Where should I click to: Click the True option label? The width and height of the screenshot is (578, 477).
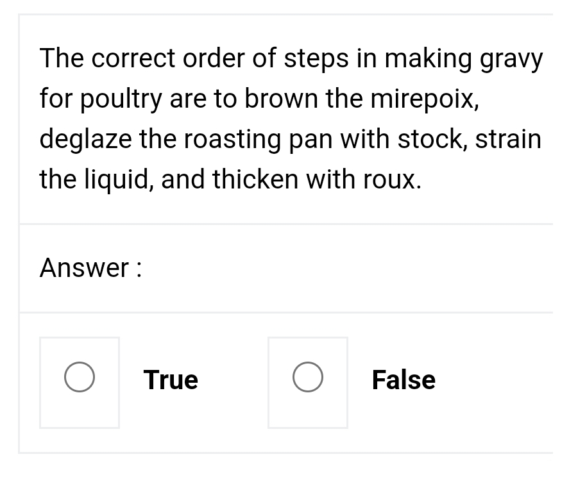click(x=171, y=380)
